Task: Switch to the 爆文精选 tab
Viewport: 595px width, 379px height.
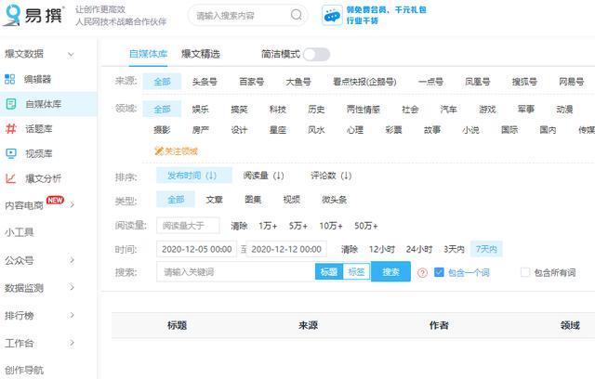Action: [201, 54]
